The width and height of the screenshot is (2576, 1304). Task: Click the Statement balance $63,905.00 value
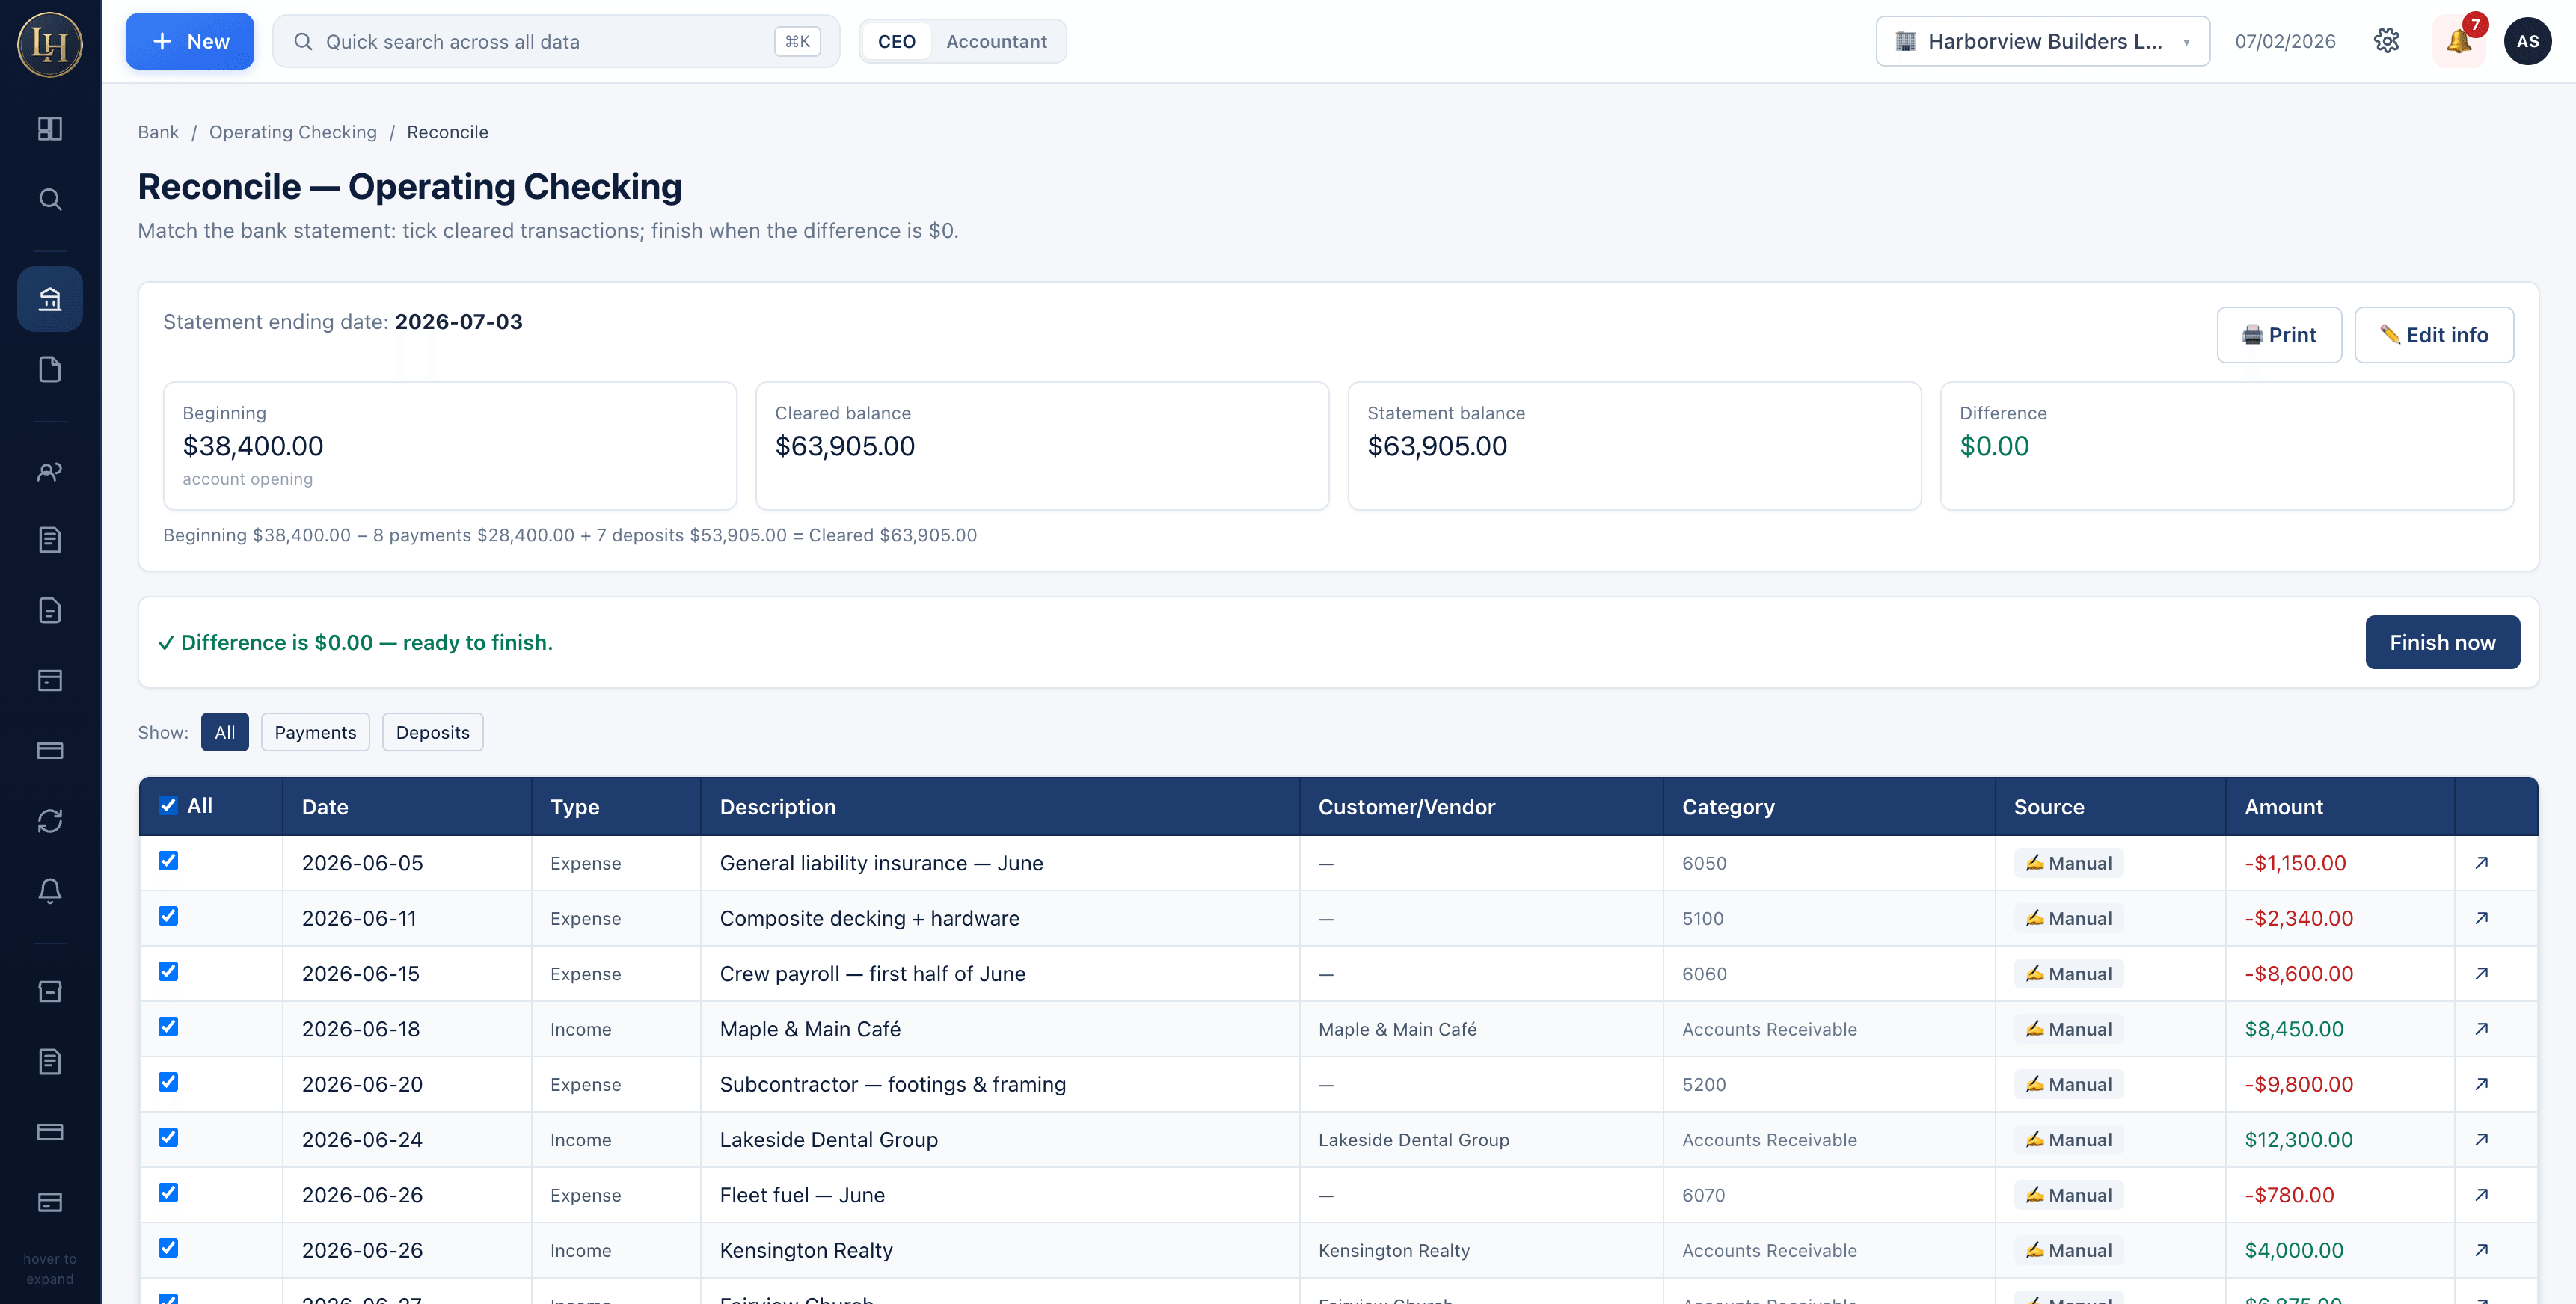click(1437, 446)
